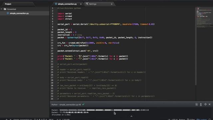Click line number 1 in the gutter
Screen dimensions: 213x120
pos(53,8)
